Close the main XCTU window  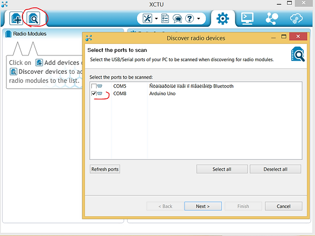pos(303,3)
